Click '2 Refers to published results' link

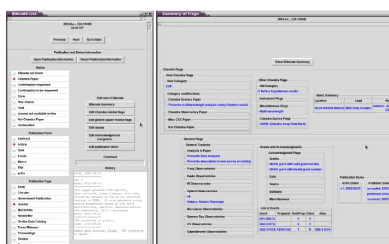point(278,91)
